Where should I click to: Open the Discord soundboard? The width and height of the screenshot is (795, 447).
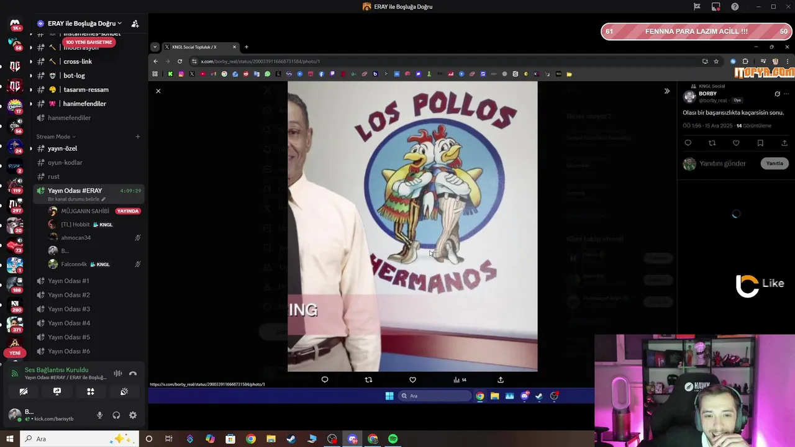(x=124, y=392)
